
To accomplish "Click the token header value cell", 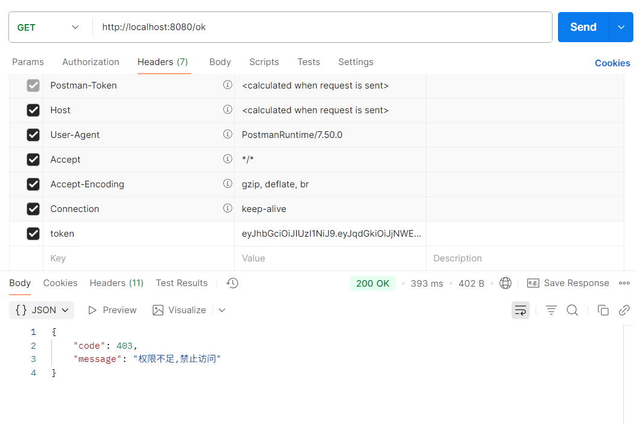I will (331, 234).
